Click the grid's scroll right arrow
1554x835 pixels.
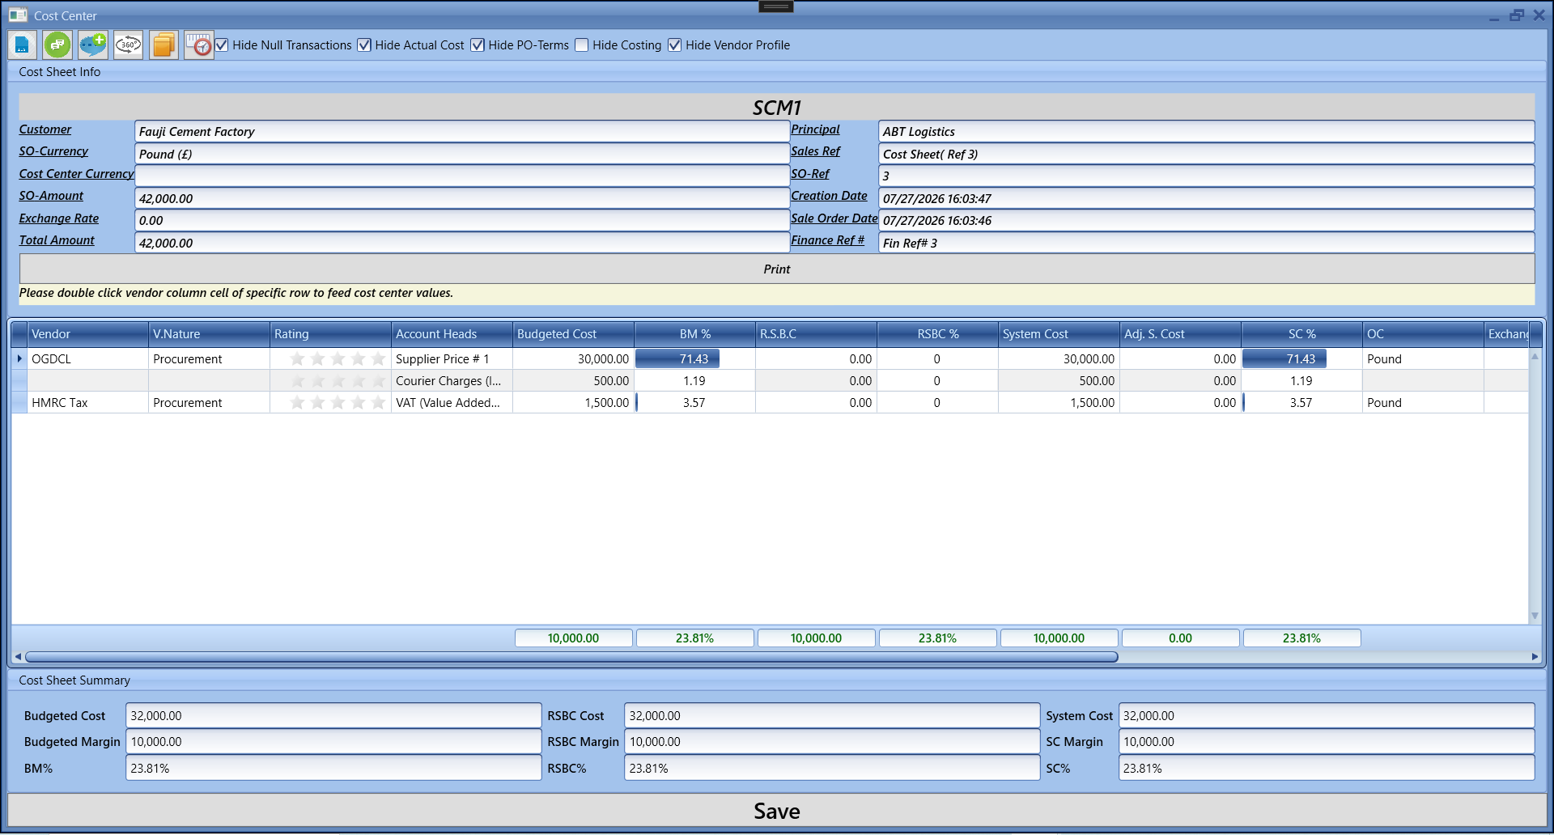click(1535, 657)
